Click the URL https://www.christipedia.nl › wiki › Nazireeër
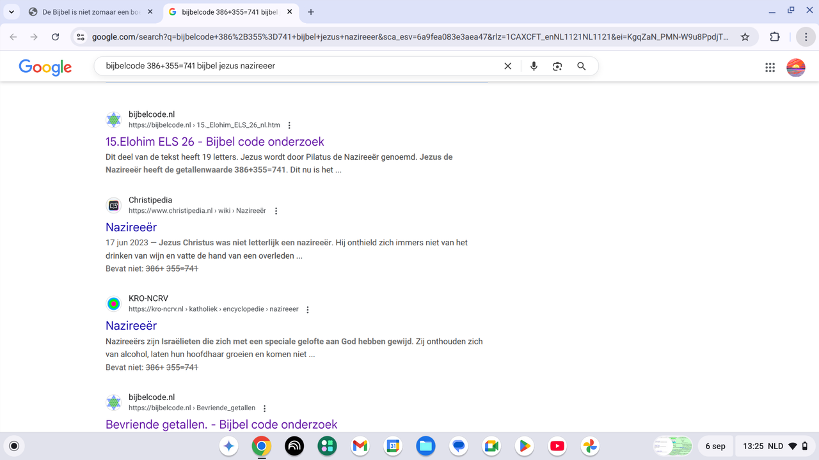The height and width of the screenshot is (460, 819). (x=197, y=211)
